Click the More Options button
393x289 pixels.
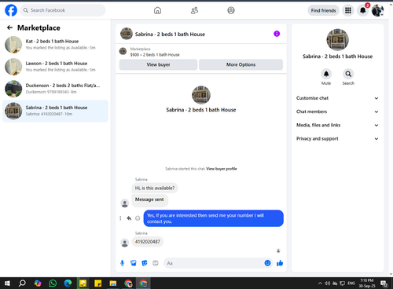241,64
